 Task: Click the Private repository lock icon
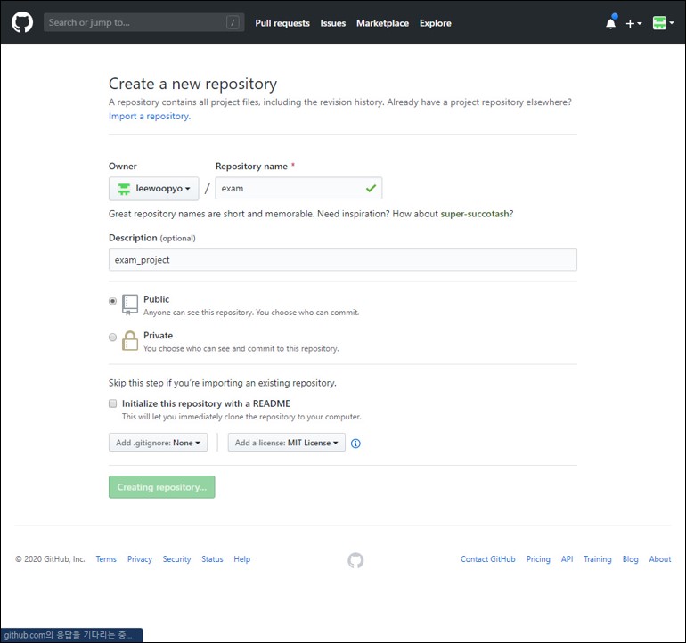tap(130, 340)
